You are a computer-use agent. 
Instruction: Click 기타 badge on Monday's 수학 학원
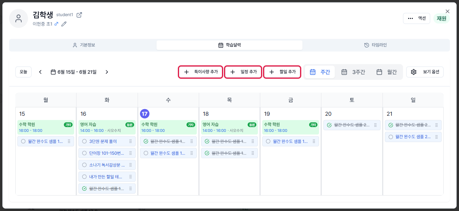(x=68, y=125)
